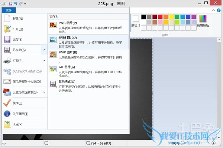Click the PNG picture thumbnail icon

coord(53,25)
